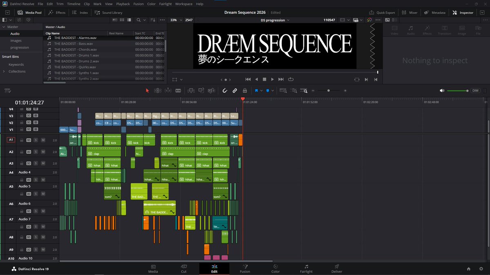490x275 pixels.
Task: Click the Quick Export button
Action: pyautogui.click(x=382, y=13)
